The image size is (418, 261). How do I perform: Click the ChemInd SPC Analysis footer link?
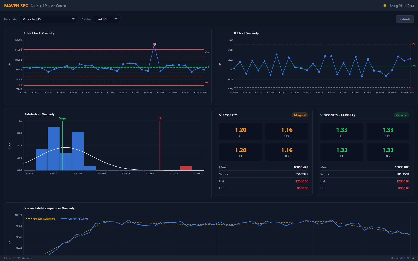tap(18, 258)
